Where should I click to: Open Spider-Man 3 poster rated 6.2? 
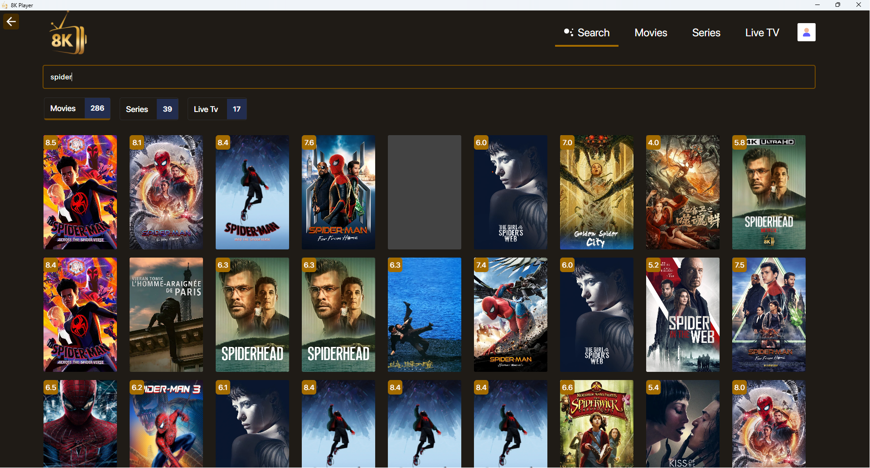tap(166, 424)
